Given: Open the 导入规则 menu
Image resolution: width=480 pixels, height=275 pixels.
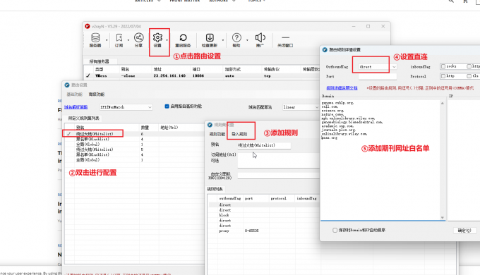Looking at the screenshot, I should 239,134.
